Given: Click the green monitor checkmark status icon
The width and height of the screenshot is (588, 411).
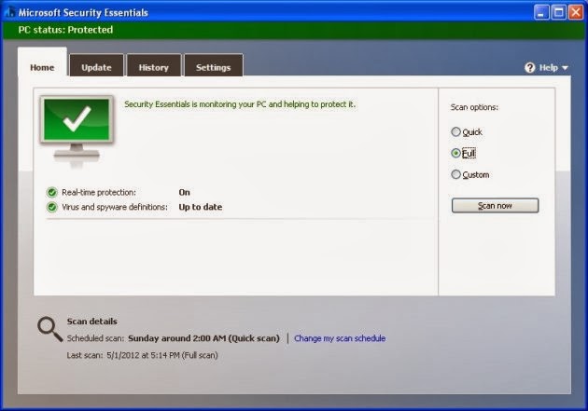Looking at the screenshot, I should click(x=77, y=130).
